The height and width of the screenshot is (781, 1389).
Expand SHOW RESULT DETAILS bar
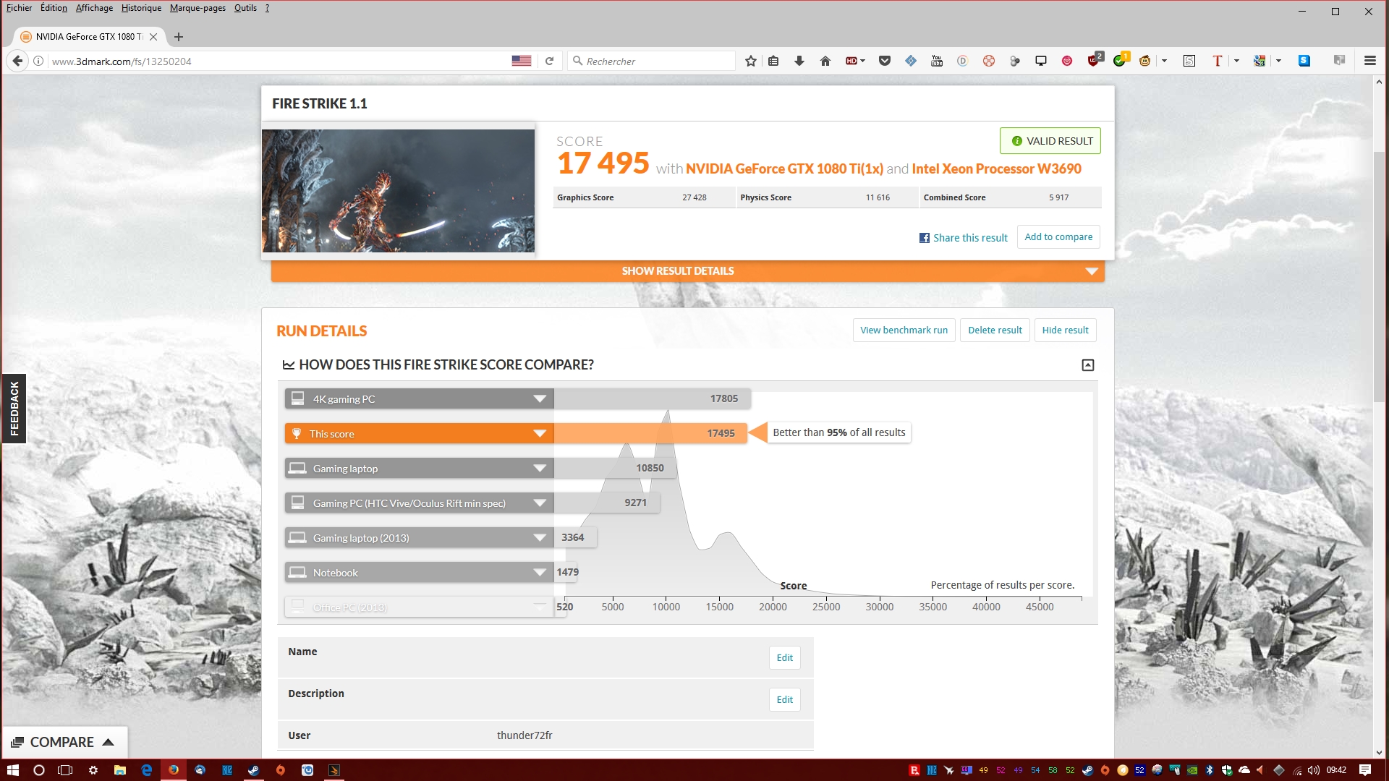click(687, 271)
